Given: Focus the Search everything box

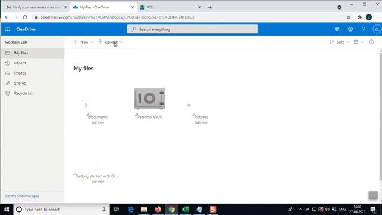Looking at the screenshot, I should point(192,29).
